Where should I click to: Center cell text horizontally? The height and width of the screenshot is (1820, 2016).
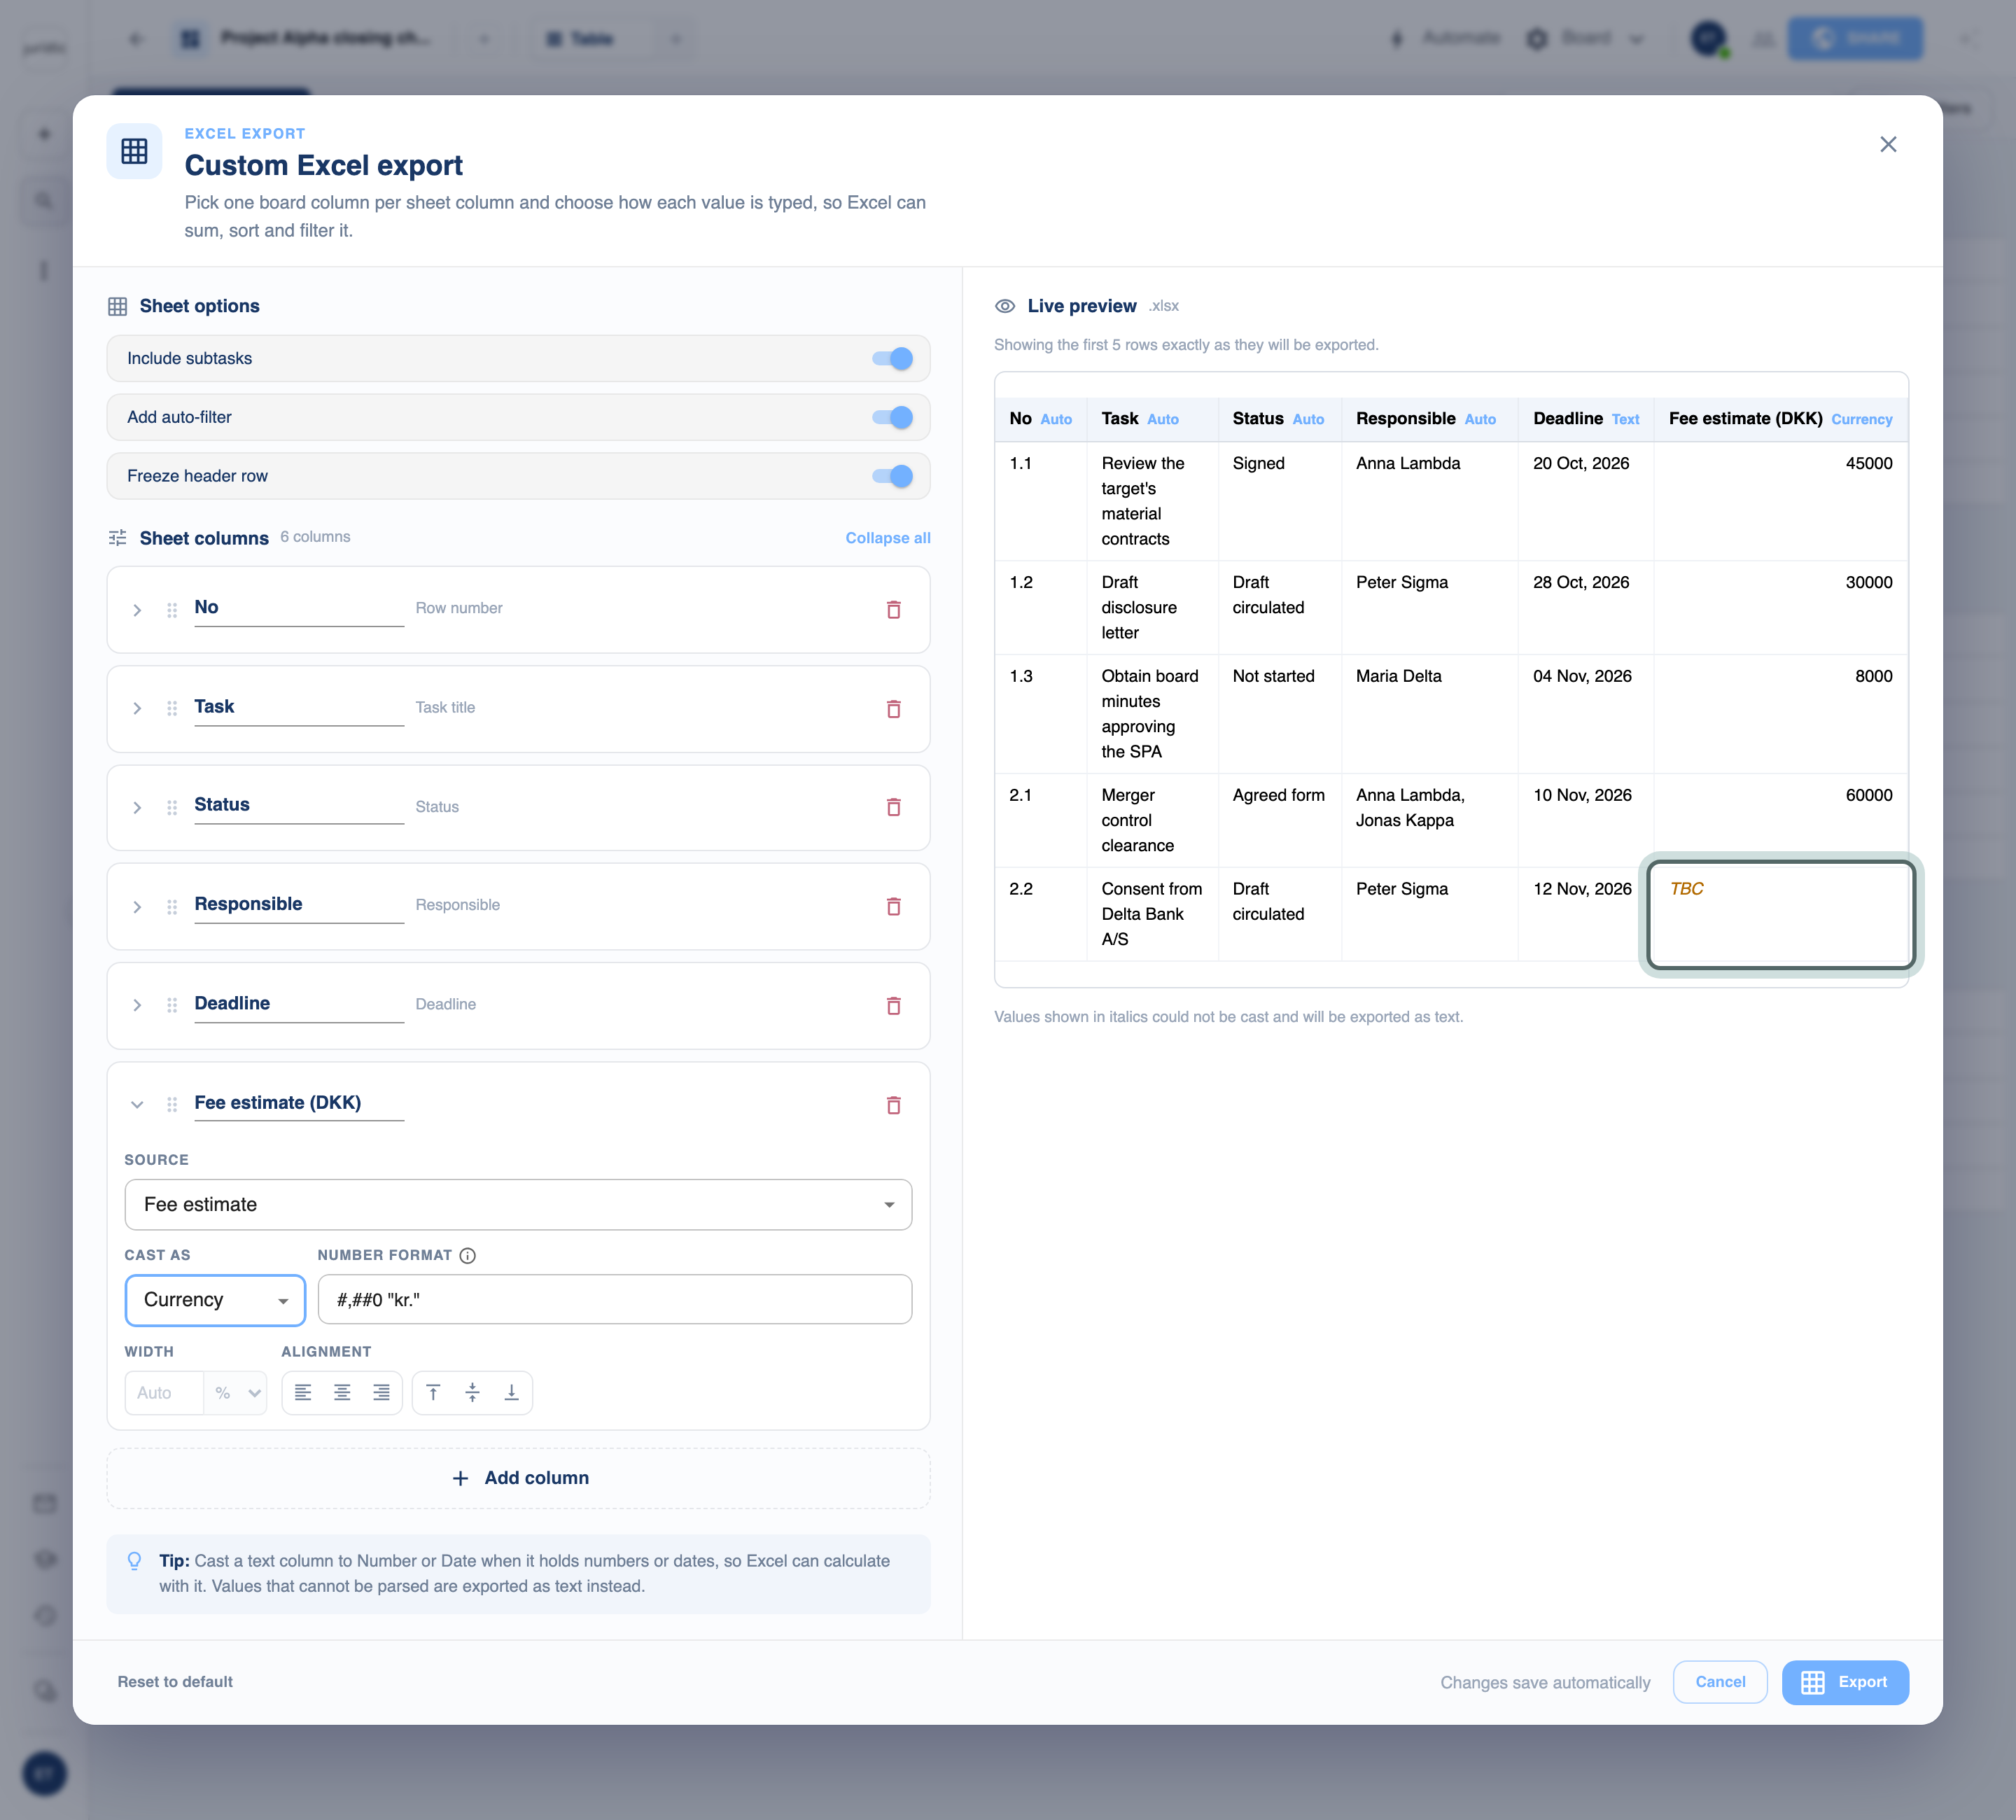[342, 1393]
